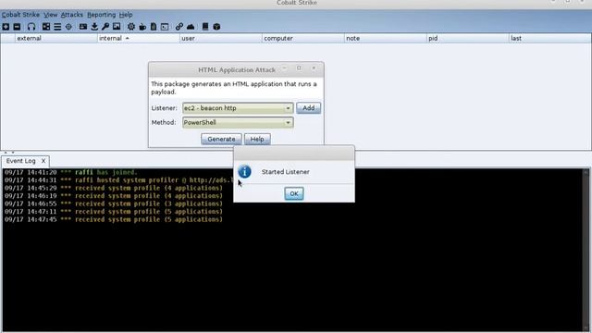This screenshot has height=333, width=592.
Task: Click the info icon in Started Listener dialog
Action: tap(244, 172)
